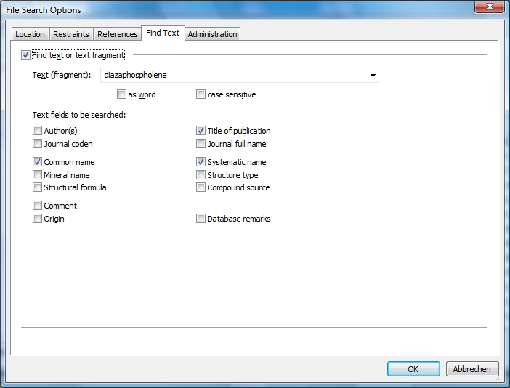Disable Title of publication checkbox
Screen dimensions: 510x388
tap(201, 131)
